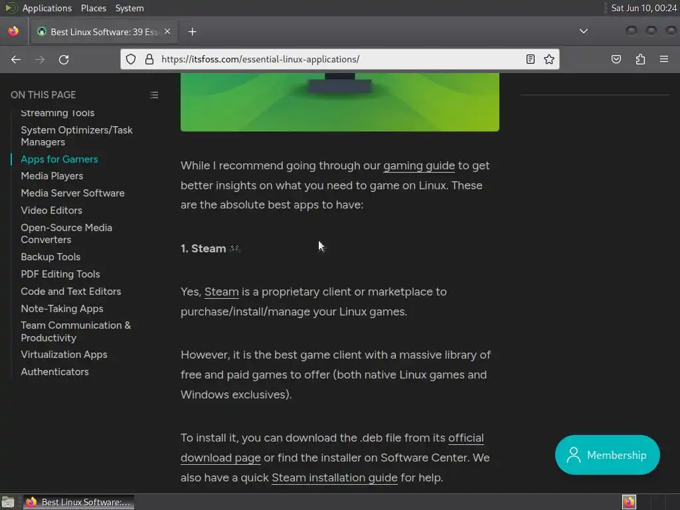Go to Note-Taking Apps section
The height and width of the screenshot is (510, 680).
pos(62,309)
